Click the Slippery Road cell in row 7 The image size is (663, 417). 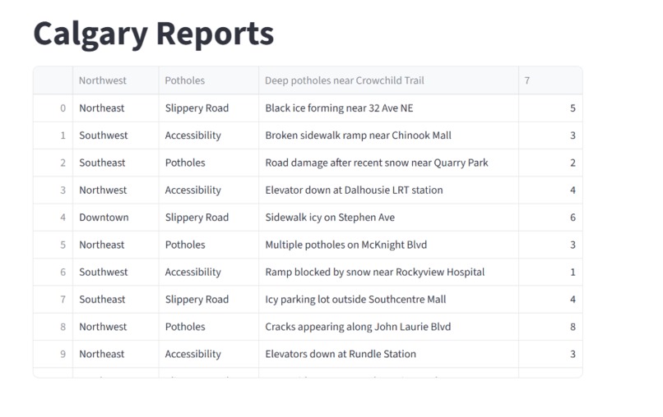(208, 300)
